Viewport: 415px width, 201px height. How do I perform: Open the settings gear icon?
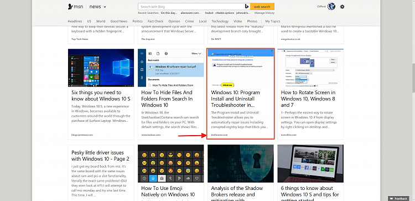click(342, 7)
